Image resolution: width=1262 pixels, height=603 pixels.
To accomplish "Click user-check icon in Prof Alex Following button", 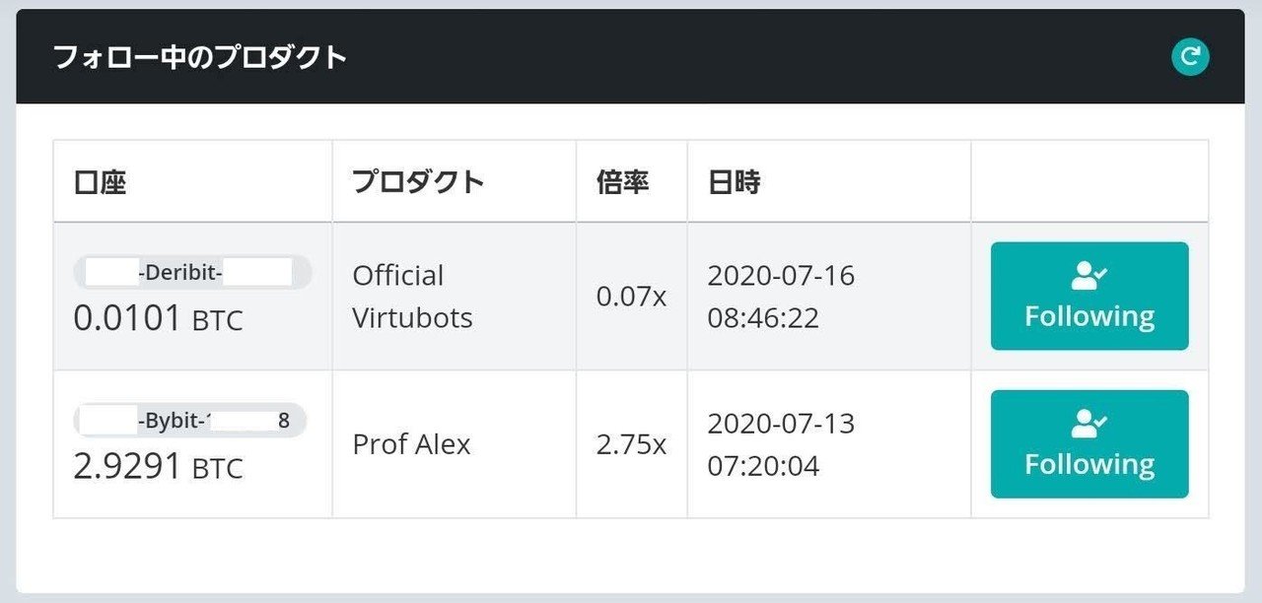I will pyautogui.click(x=1089, y=425).
